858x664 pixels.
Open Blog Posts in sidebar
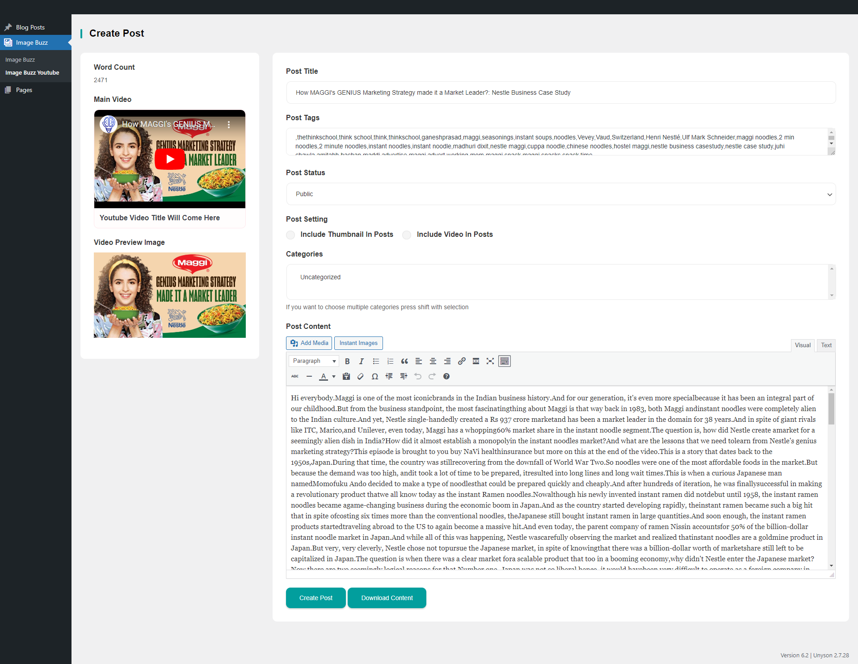click(36, 27)
